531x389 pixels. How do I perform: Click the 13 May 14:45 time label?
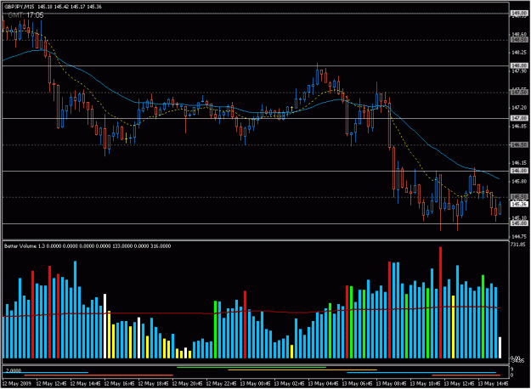tap(493, 384)
